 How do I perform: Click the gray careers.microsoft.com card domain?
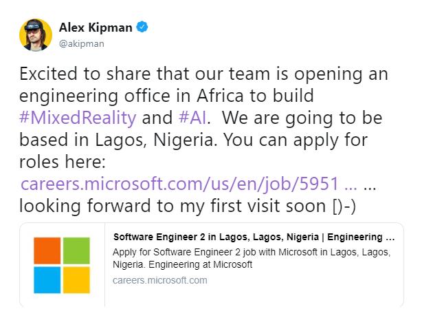coord(159,280)
